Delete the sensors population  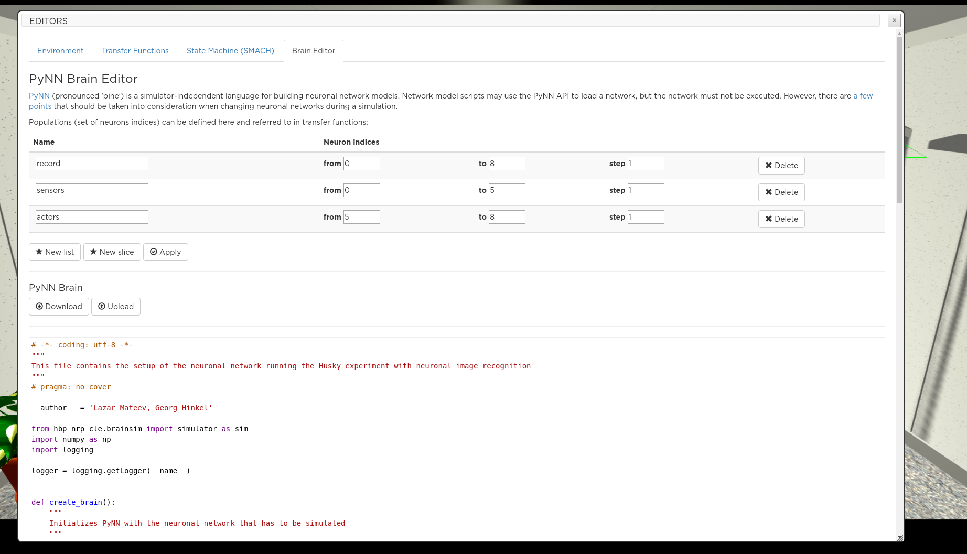[x=781, y=192]
